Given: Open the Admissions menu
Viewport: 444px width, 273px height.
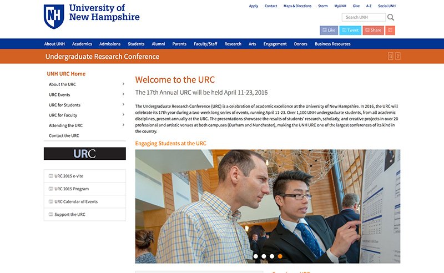Looking at the screenshot, I should pyautogui.click(x=110, y=44).
